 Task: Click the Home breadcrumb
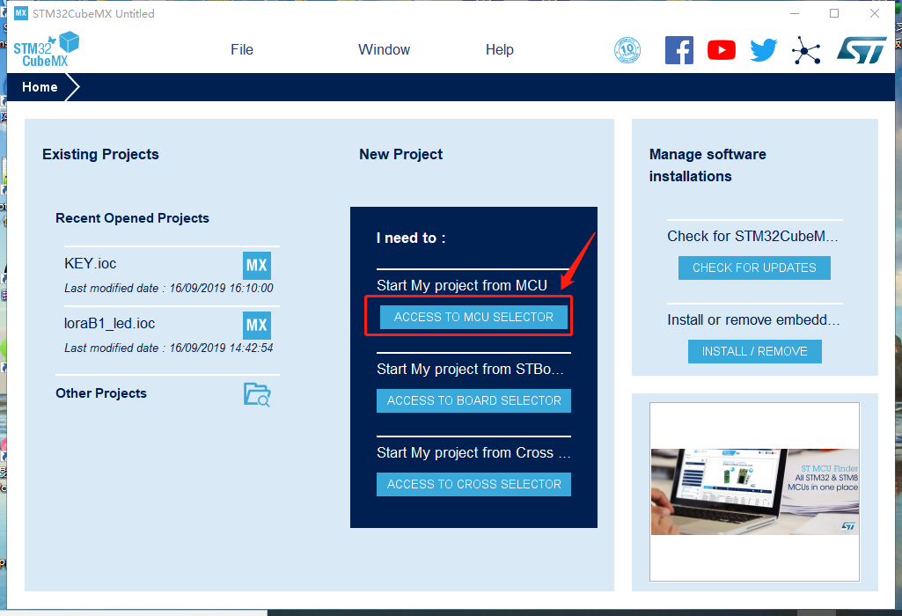click(x=40, y=87)
